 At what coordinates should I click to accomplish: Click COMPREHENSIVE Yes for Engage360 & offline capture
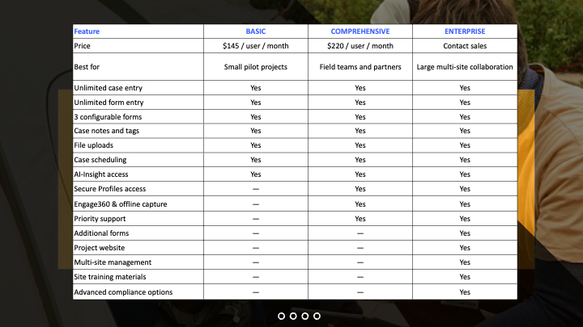360,204
